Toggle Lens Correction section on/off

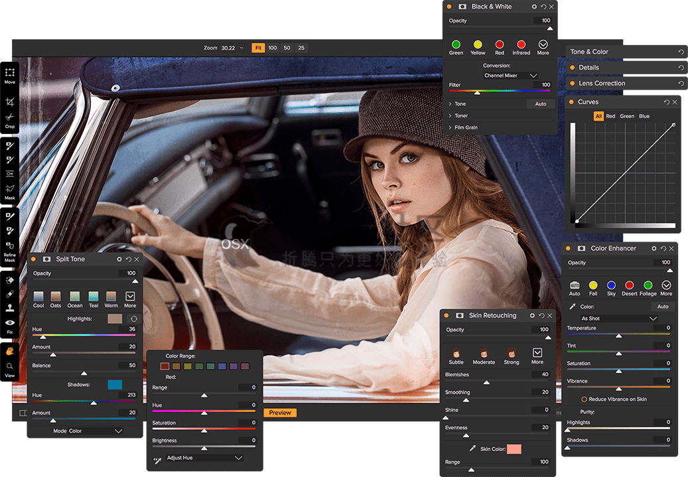[573, 84]
